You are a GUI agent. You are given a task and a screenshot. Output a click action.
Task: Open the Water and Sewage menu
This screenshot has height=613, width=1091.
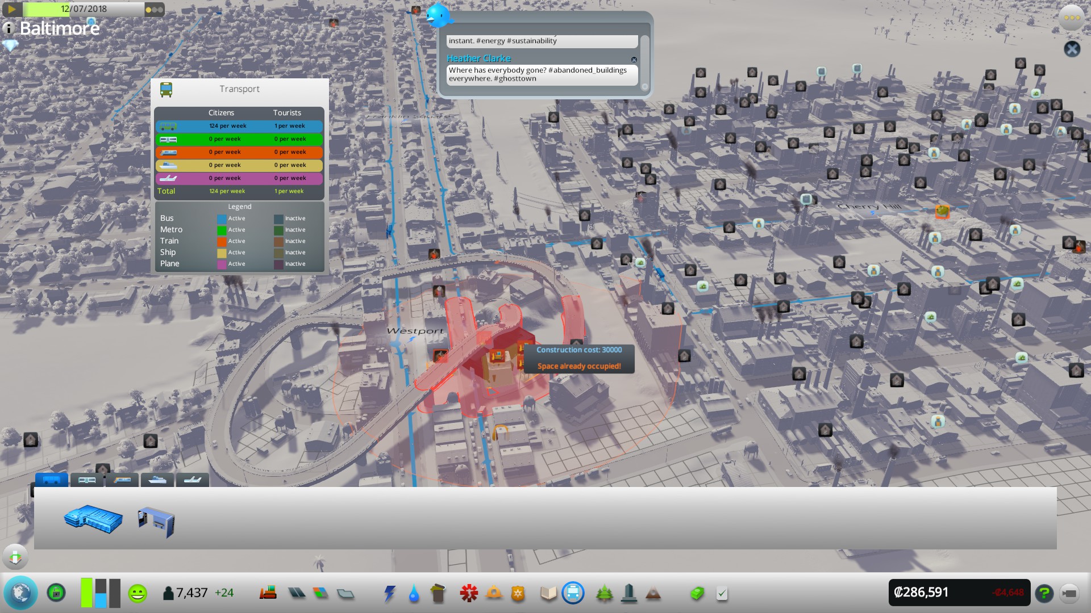coord(414,594)
